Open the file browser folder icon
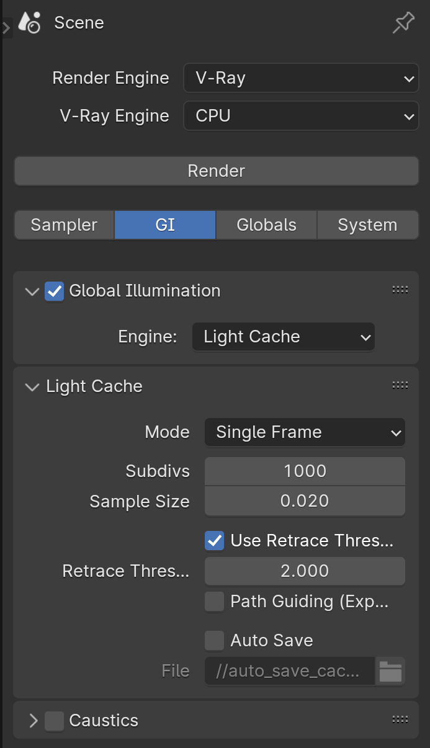 click(390, 671)
